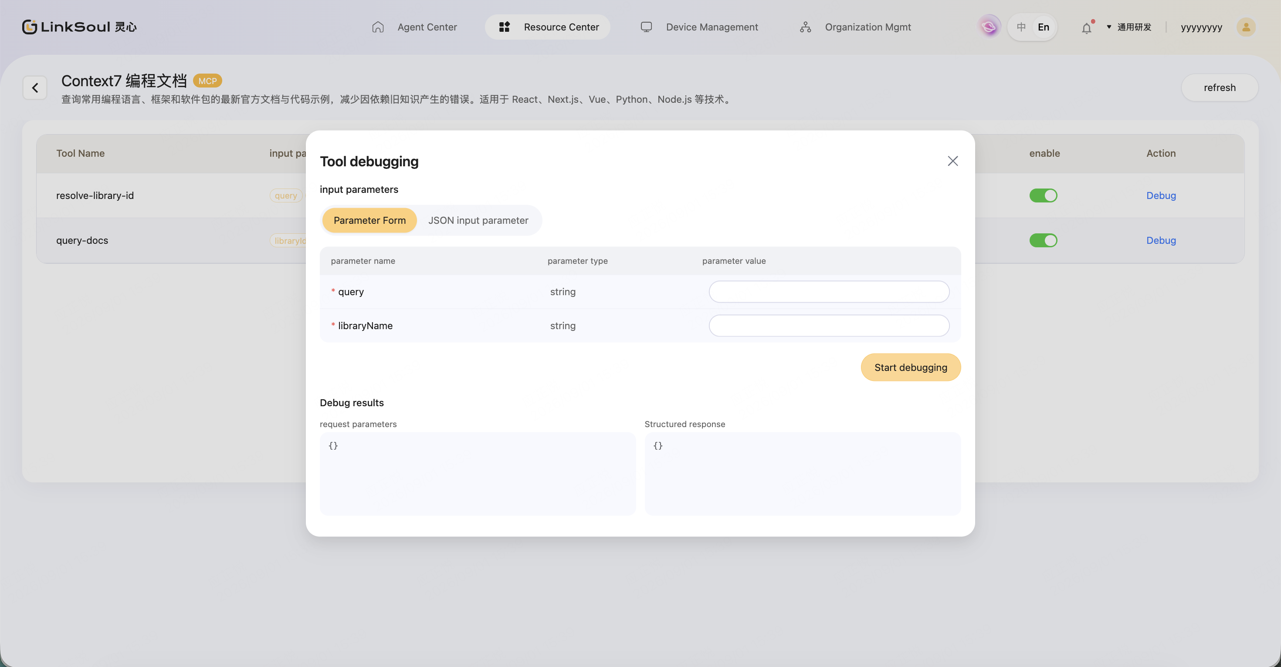Click the enable column header
1281x667 pixels.
[1044, 153]
